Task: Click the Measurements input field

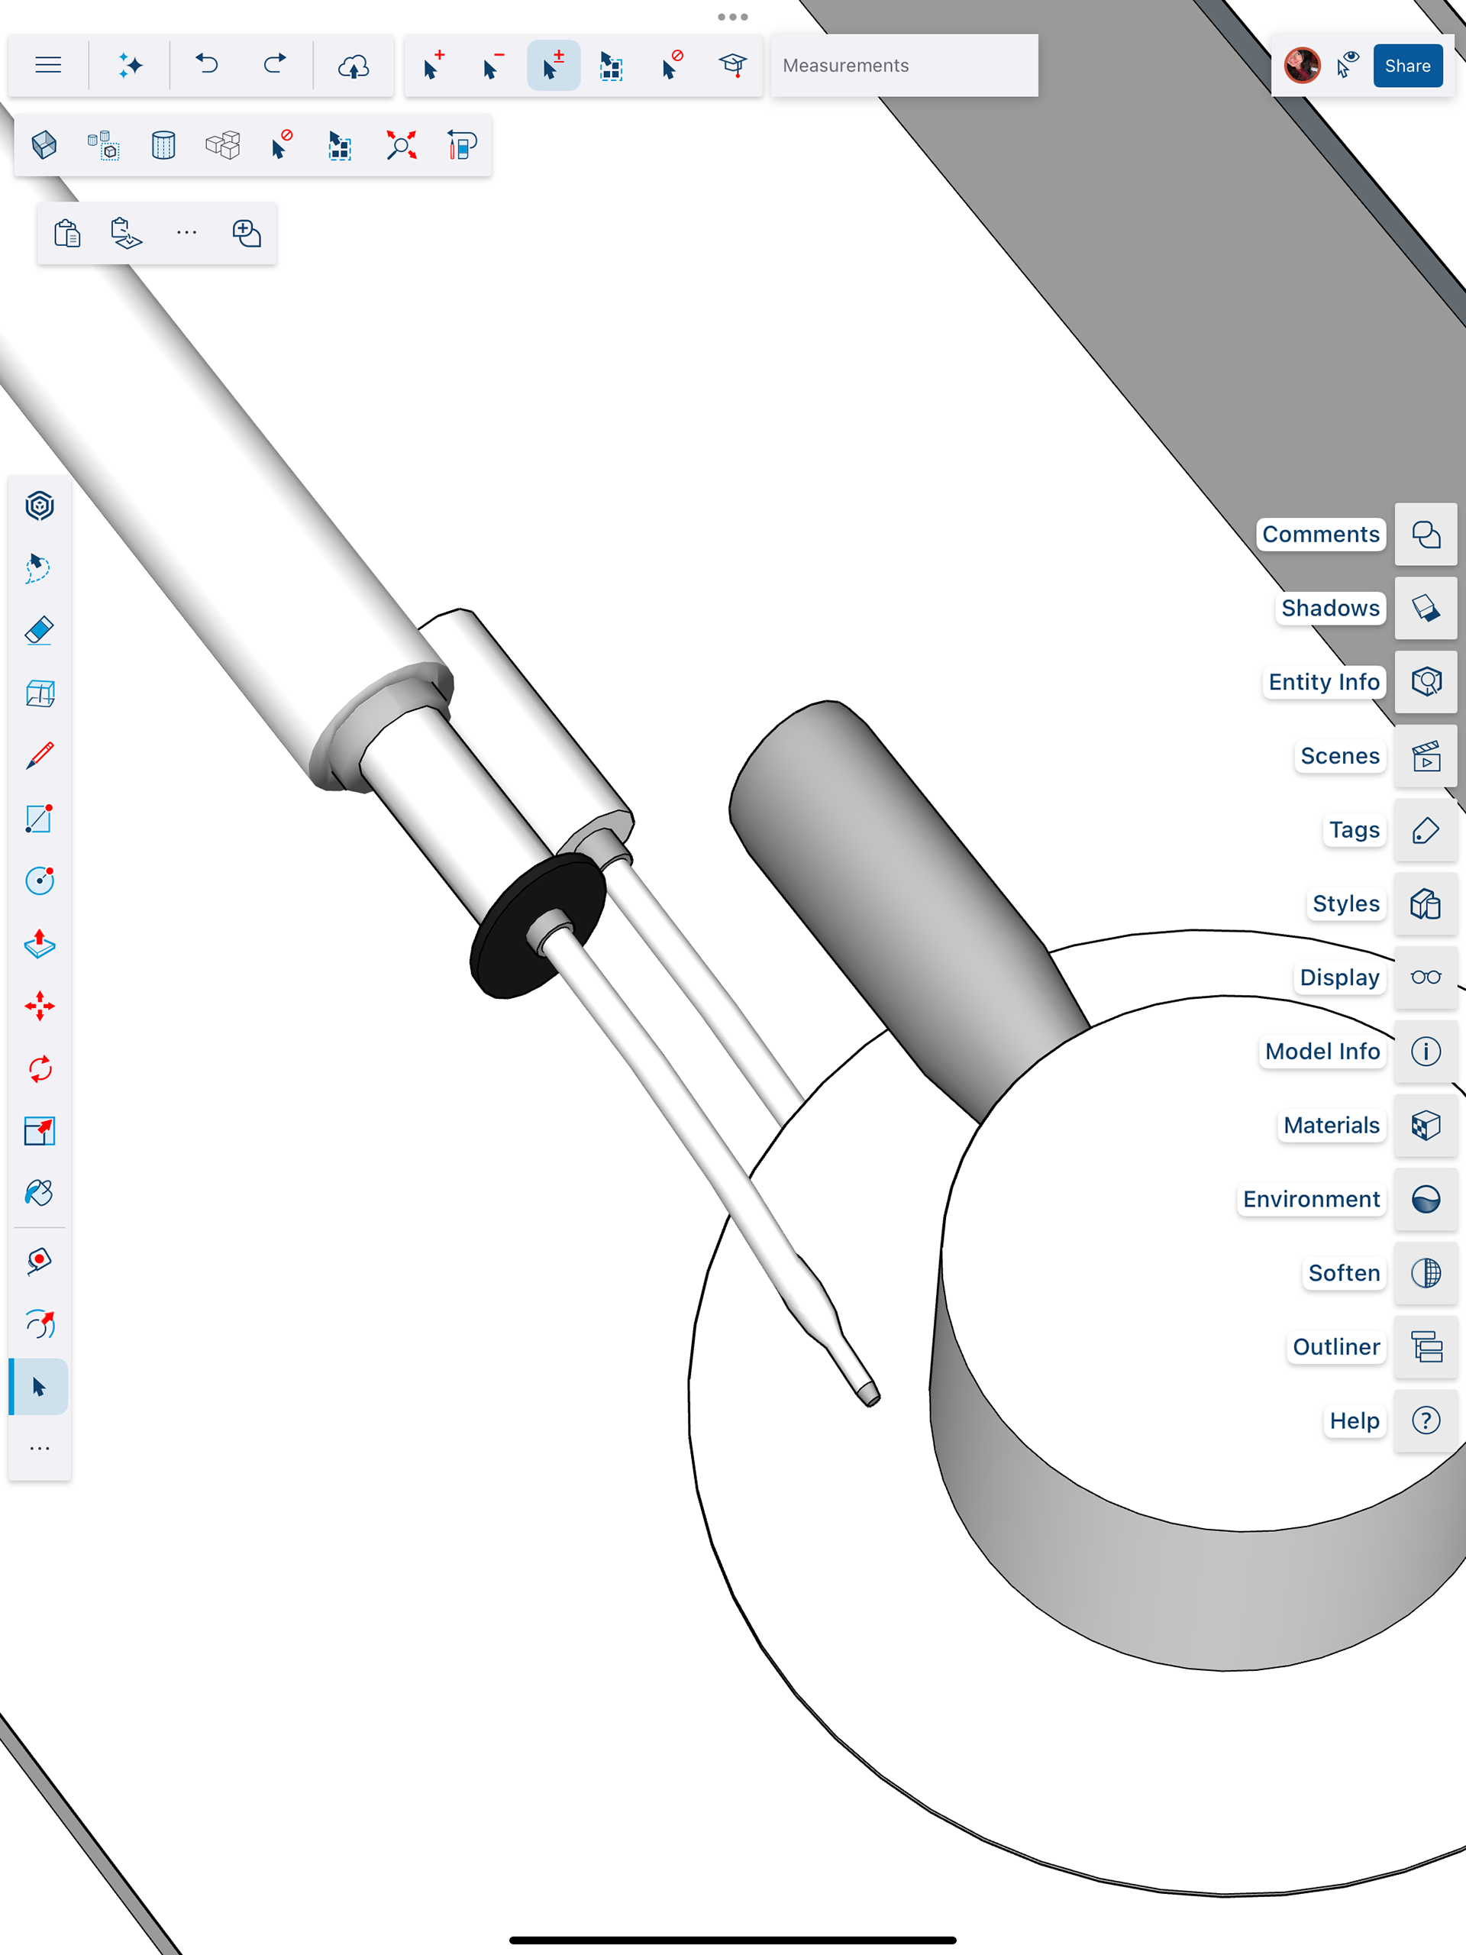Action: click(903, 66)
